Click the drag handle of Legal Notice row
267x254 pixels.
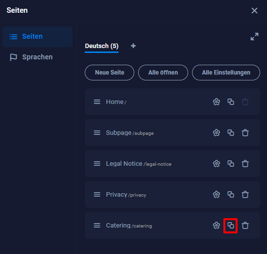point(97,164)
